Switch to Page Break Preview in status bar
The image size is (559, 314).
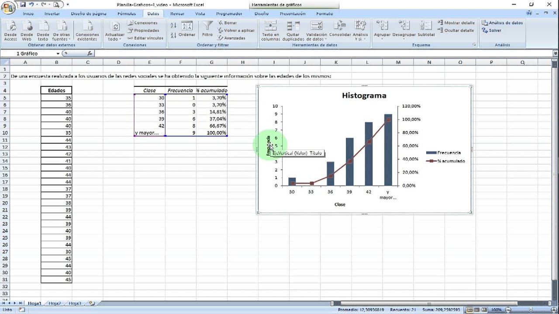(x=485, y=310)
